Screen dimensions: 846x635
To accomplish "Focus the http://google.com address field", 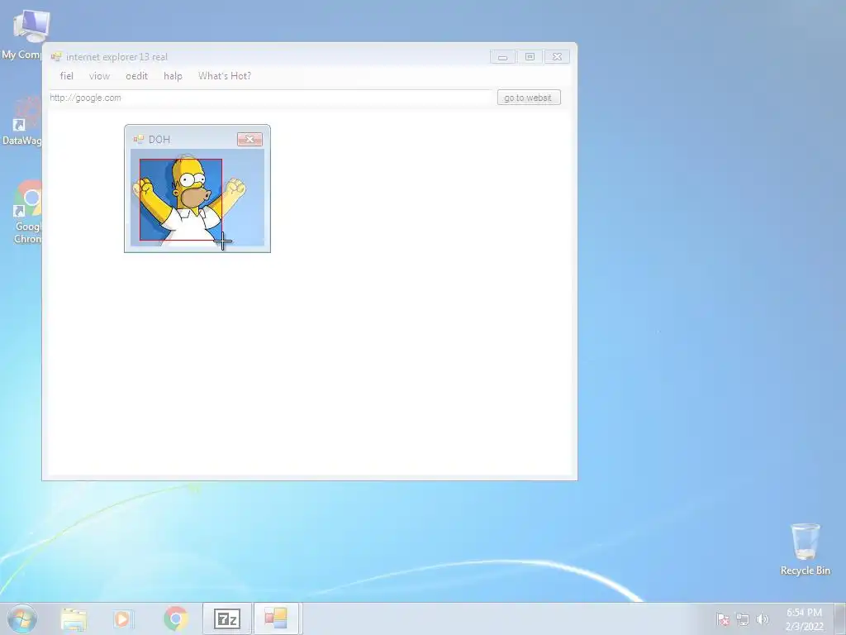I will (x=270, y=98).
